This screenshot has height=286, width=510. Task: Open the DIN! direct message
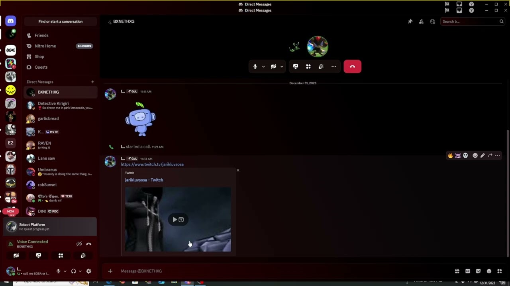tap(61, 211)
